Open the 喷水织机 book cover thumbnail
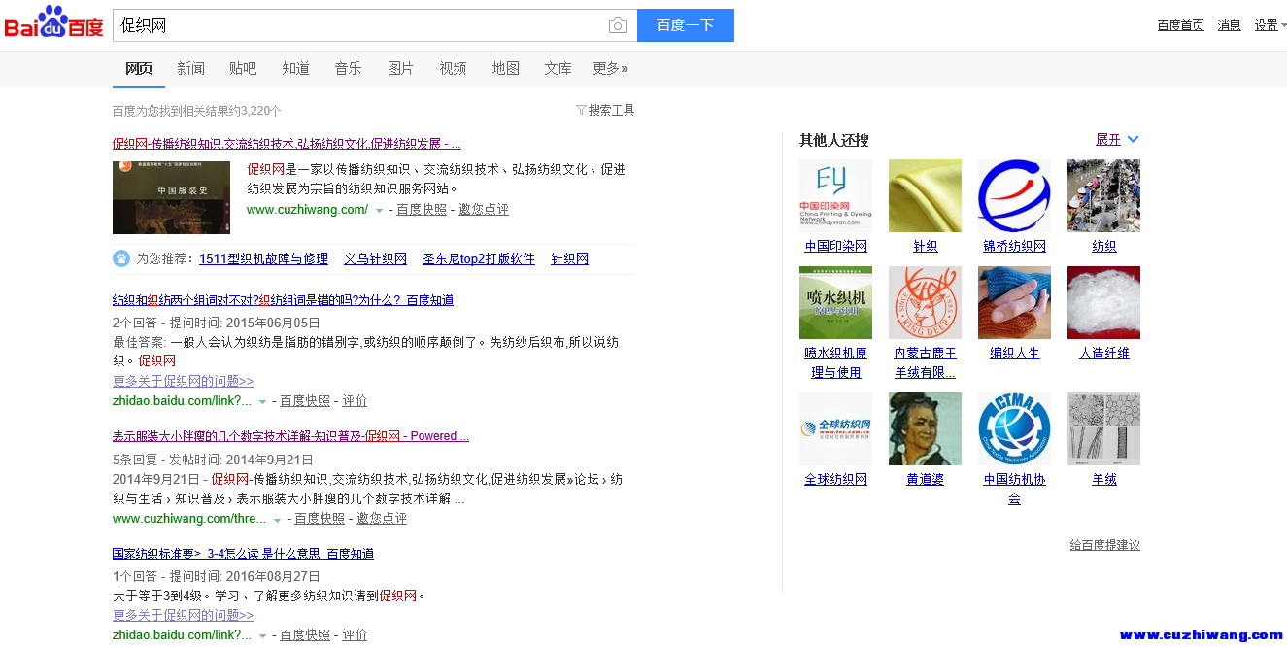 click(835, 302)
